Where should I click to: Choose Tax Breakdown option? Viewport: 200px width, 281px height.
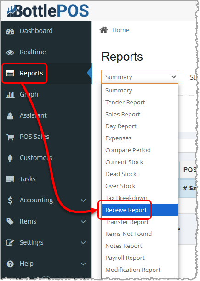tap(140, 198)
